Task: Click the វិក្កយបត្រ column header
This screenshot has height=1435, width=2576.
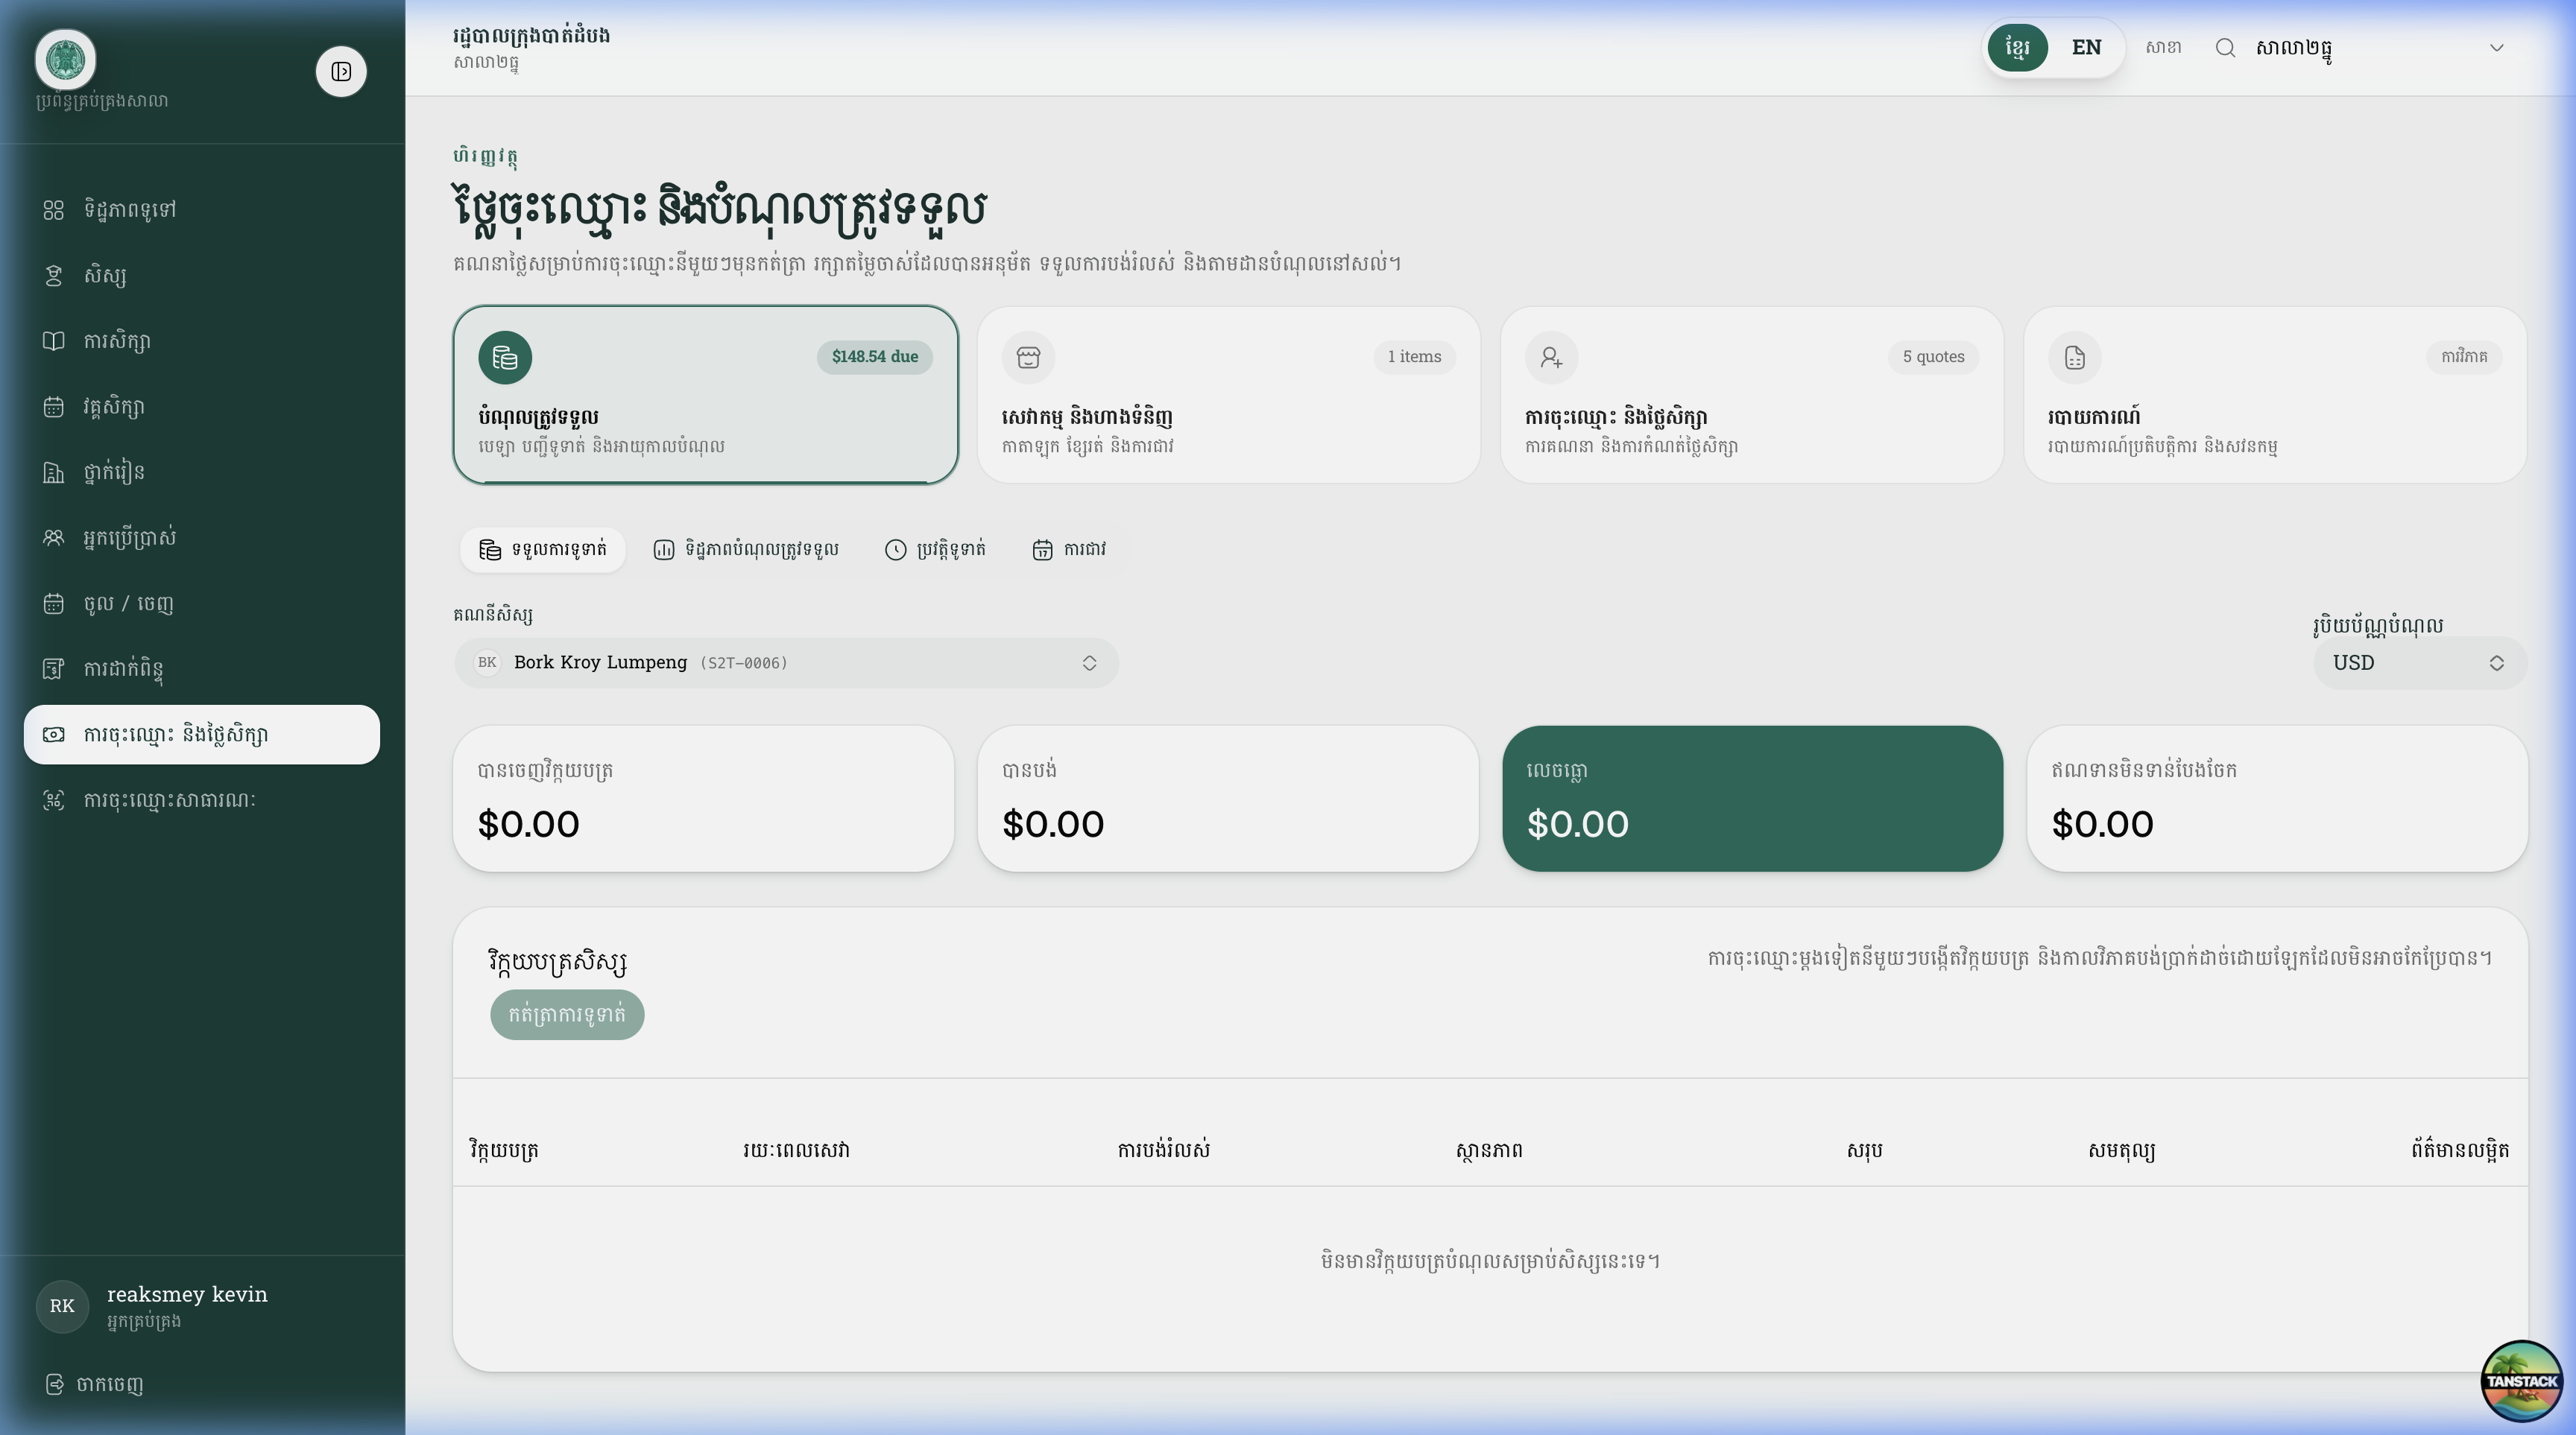Action: point(504,1150)
